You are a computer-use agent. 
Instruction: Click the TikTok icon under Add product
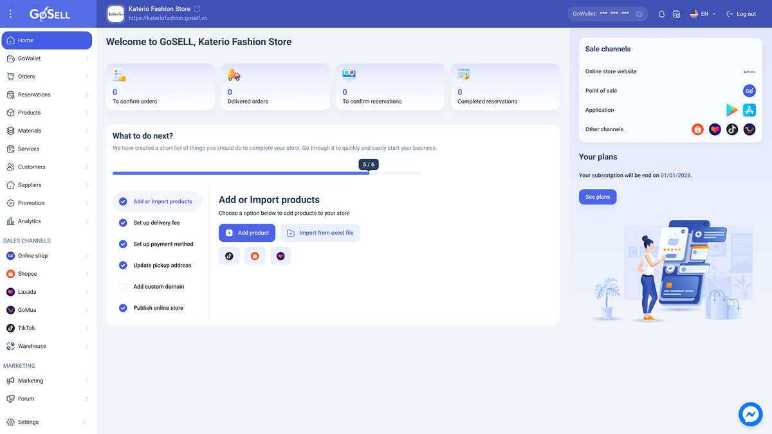pos(229,256)
